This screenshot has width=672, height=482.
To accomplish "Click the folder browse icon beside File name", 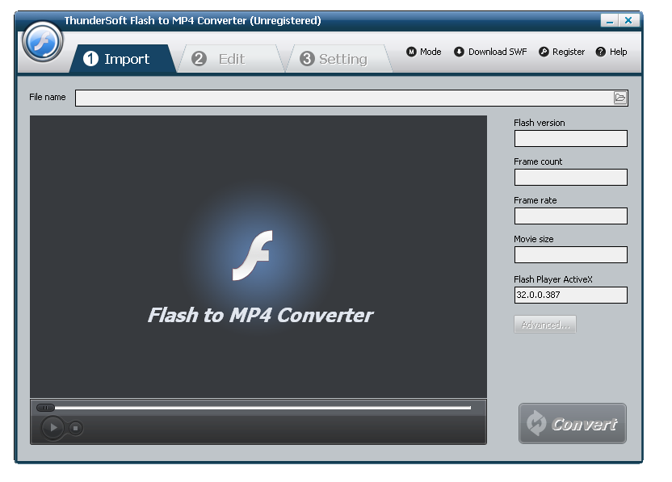I will pos(621,97).
